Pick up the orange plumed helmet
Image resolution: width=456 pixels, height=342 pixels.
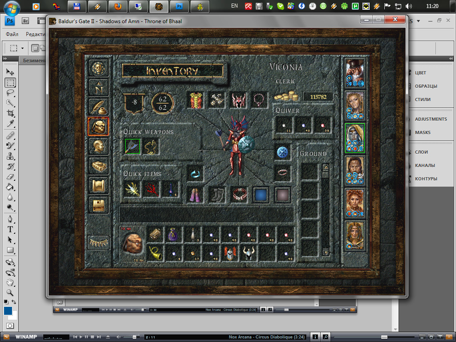point(229,253)
